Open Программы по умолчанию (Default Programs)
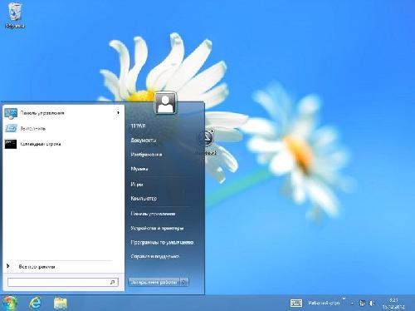 click(162, 242)
